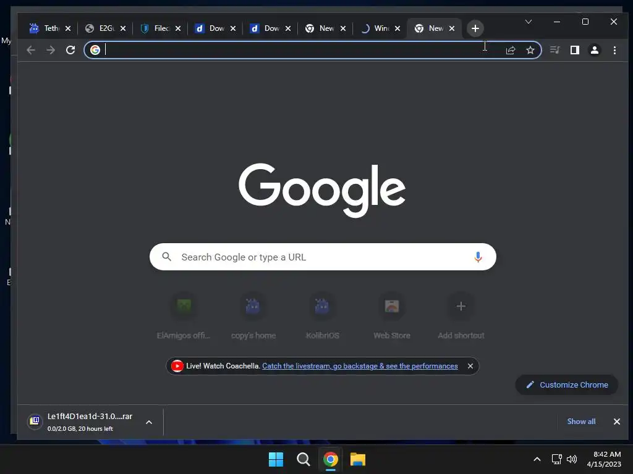Click the Google logo
Viewport: 633px width, 474px height.
(321, 189)
